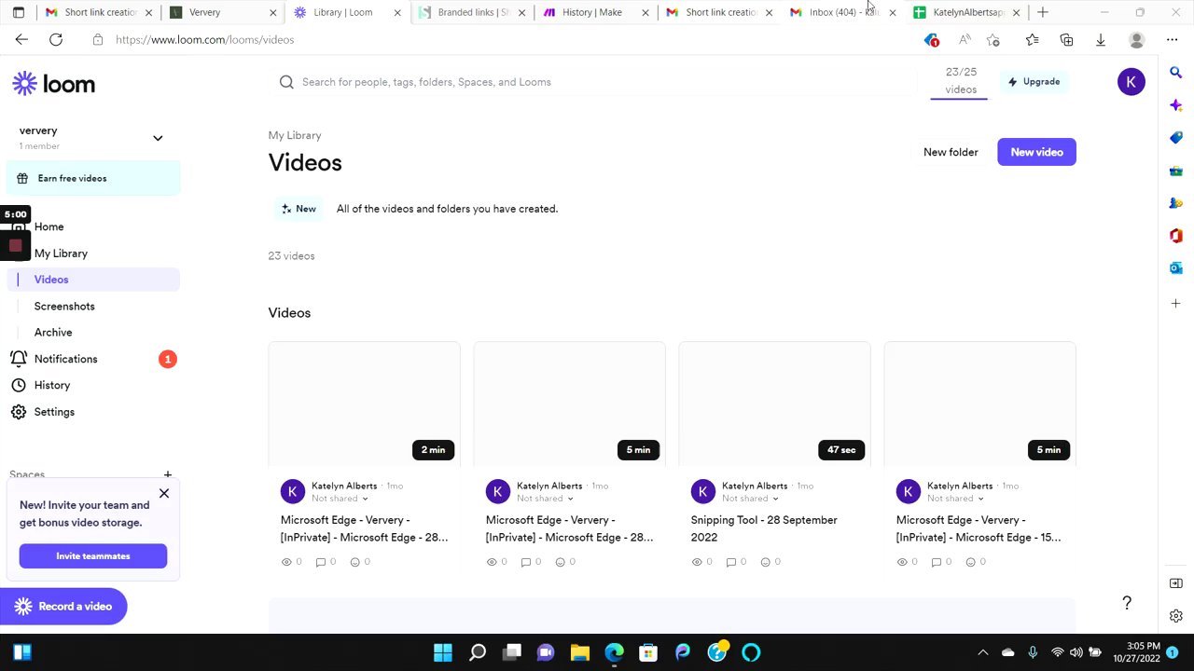Switch to the Ververy browser tab
The height and width of the screenshot is (671, 1194).
point(222,12)
